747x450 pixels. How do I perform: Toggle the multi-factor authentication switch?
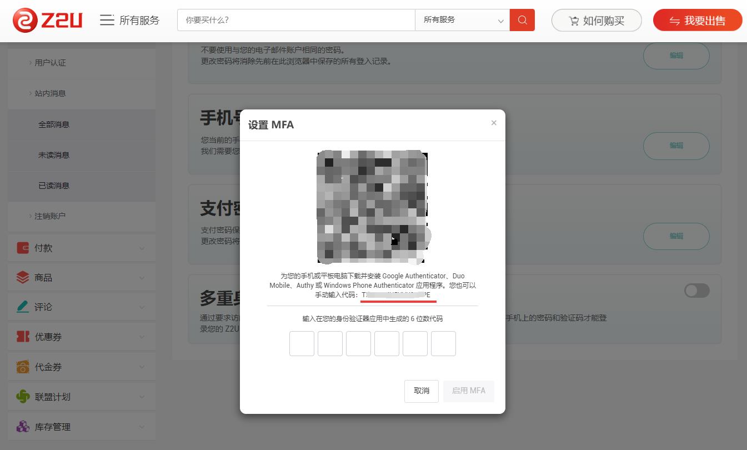pyautogui.click(x=697, y=291)
